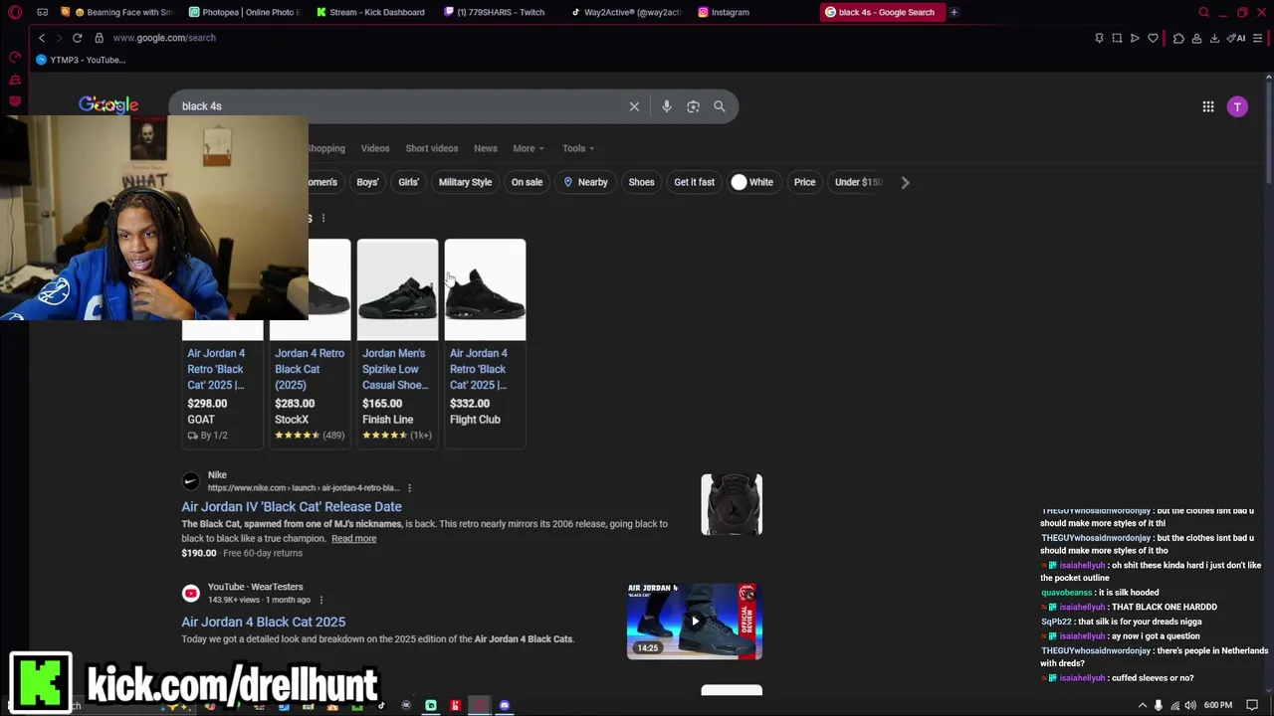Add page to bookmarks with heart icon
Viewport: 1274px width, 716px height.
[x=1154, y=38]
